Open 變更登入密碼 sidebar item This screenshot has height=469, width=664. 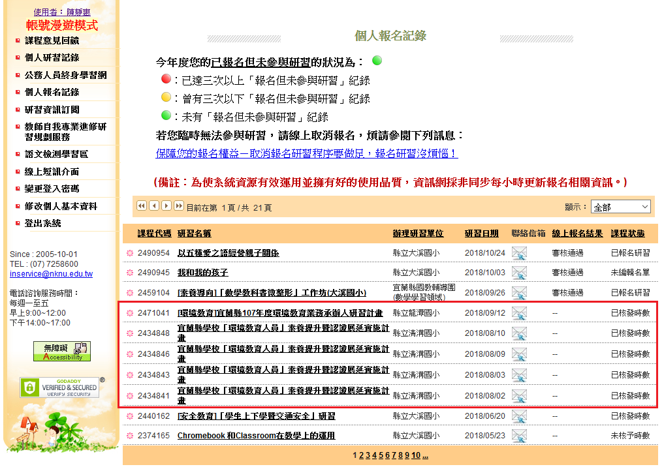[52, 189]
